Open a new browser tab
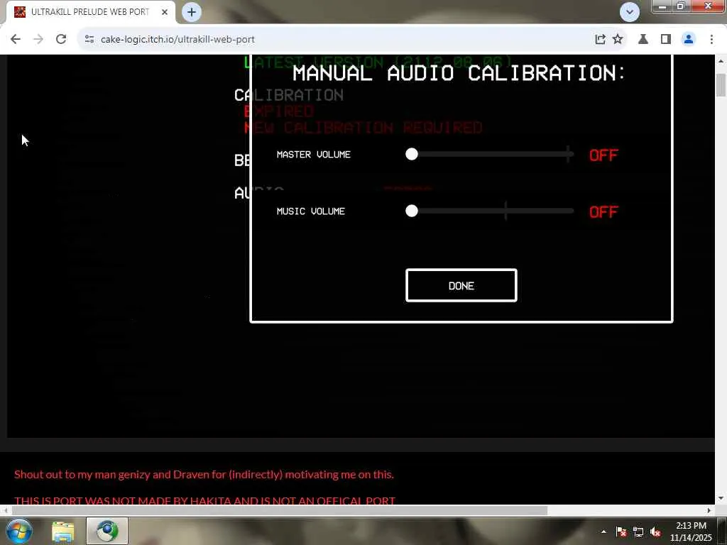Screen dimensions: 727x545 192,12
